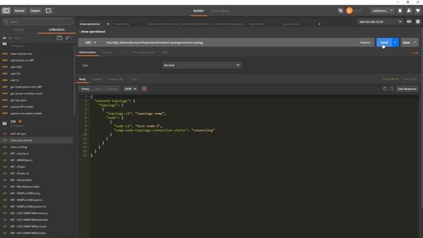Screen dimensions: 423x238
Task: Expand the Save button dropdown arrow
Action: click(415, 42)
